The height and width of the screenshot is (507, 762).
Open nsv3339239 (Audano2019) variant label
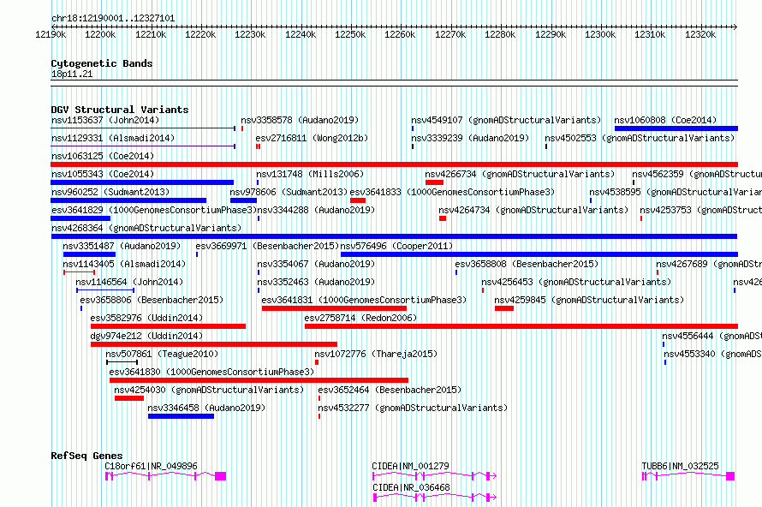tap(470, 138)
